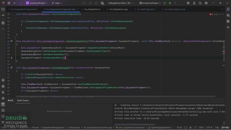
Task: Select the Build Output tab
Action: click(23, 100)
